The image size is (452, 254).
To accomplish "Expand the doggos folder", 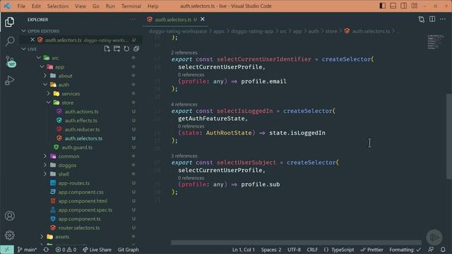I will (x=45, y=165).
